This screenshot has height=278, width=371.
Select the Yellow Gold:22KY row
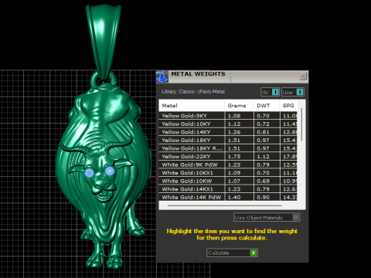(228, 157)
